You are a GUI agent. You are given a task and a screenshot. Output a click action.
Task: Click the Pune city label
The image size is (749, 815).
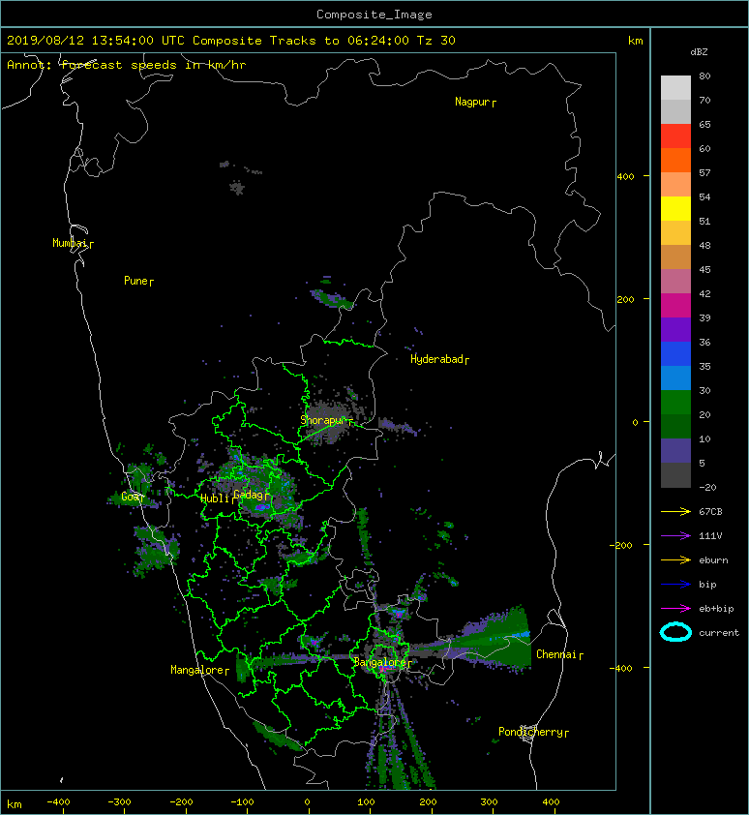point(135,281)
